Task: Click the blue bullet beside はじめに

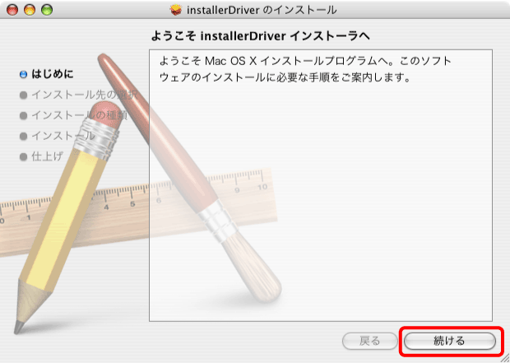Action: pyautogui.click(x=23, y=74)
